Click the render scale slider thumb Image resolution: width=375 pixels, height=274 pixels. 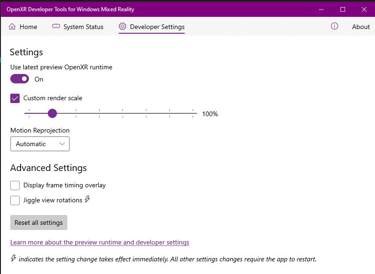52,113
